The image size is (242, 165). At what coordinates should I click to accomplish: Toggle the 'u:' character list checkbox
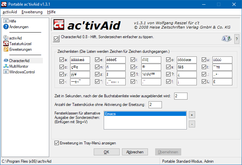point(204,60)
